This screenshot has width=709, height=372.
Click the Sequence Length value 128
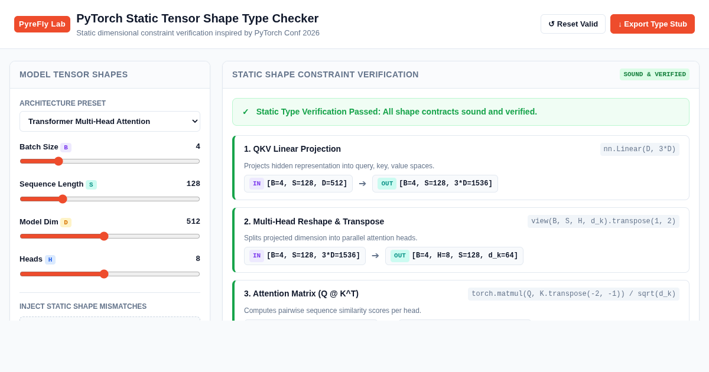tap(193, 184)
